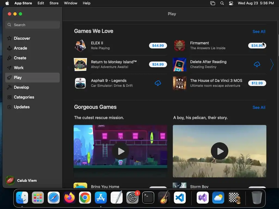Open the Chess app from the Dock
279x209 pixels.
coord(234,198)
